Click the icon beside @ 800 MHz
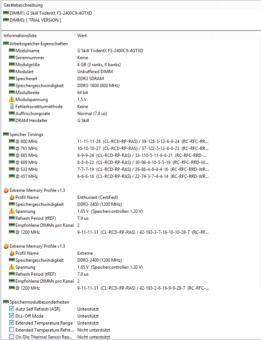Viewport: 261px width, 340px height. click(x=12, y=142)
